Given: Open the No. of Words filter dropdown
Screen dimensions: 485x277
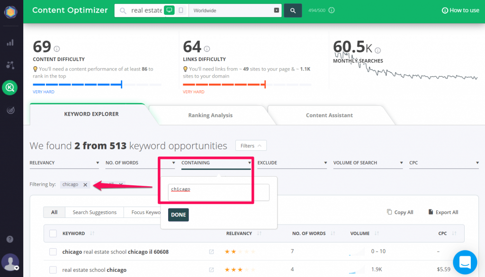Looking at the screenshot, I should point(140,163).
